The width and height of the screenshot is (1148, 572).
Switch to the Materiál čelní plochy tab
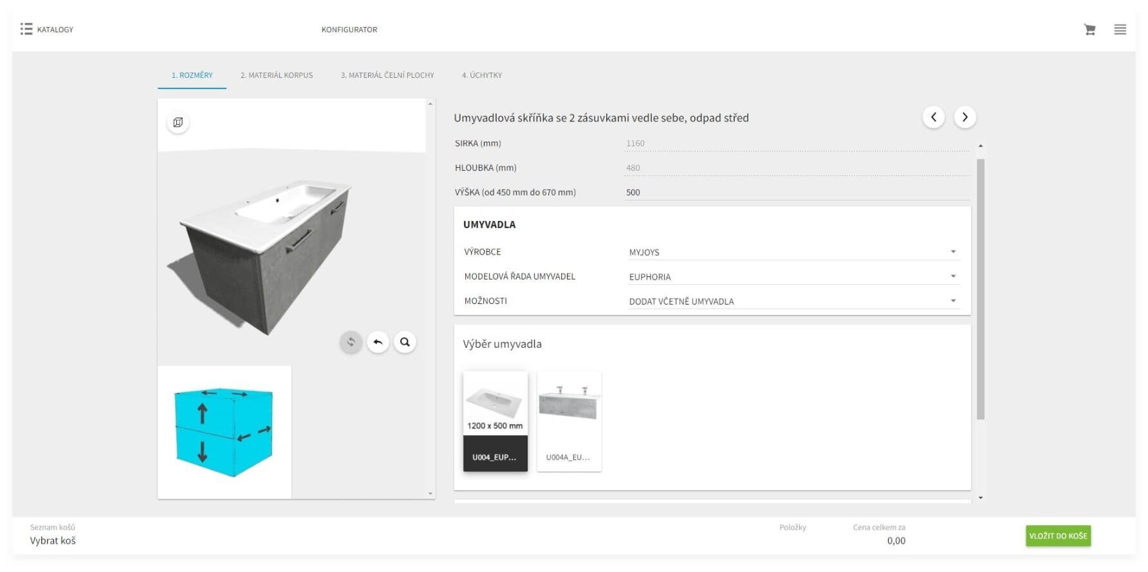(x=387, y=75)
